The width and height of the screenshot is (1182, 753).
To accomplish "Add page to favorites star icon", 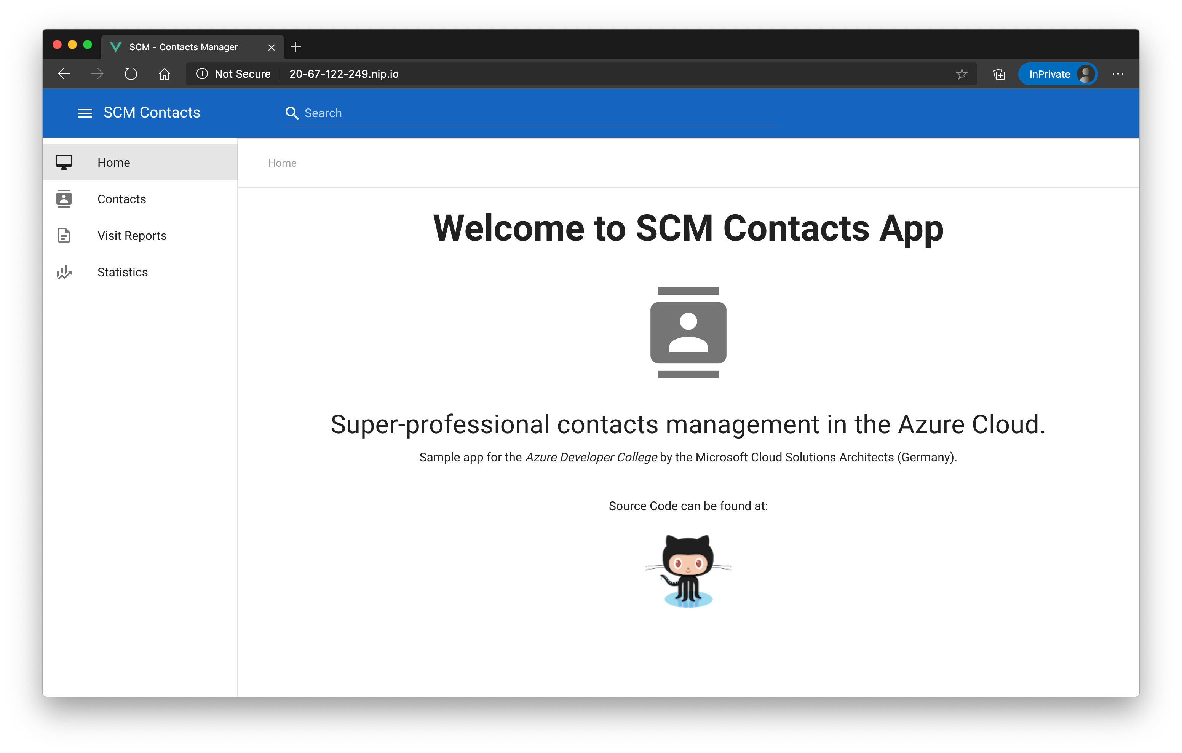I will pyautogui.click(x=962, y=74).
